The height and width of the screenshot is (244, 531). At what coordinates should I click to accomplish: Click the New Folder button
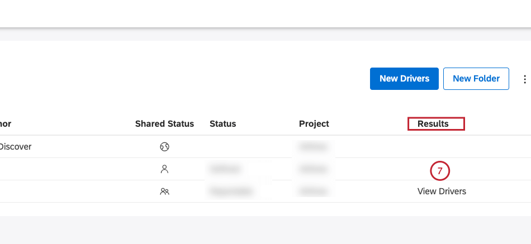pos(476,79)
